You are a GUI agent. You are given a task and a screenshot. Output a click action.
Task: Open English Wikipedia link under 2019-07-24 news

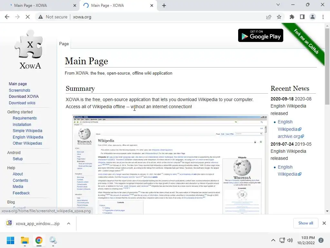point(289,170)
